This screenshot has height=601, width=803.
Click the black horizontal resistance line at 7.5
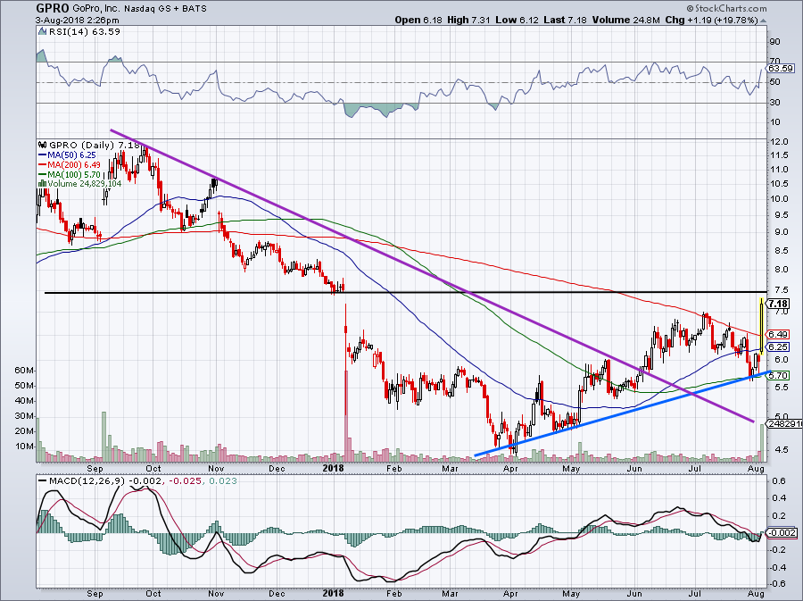pyautogui.click(x=404, y=293)
